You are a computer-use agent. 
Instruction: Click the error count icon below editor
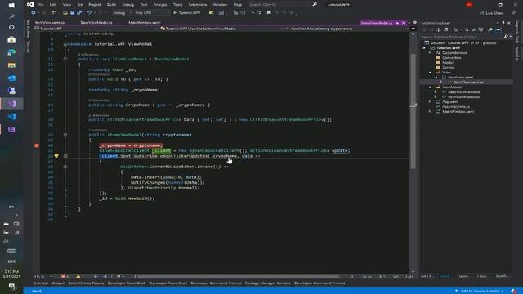tap(64, 276)
